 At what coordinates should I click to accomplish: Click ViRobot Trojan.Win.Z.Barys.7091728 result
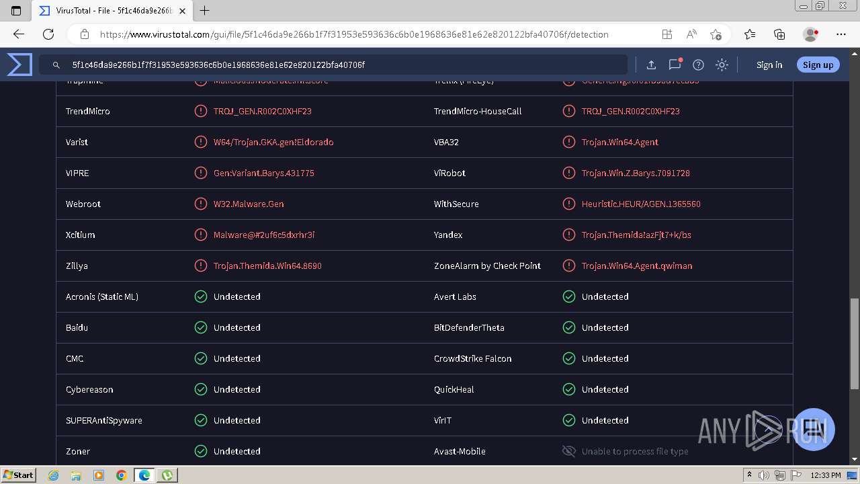click(x=636, y=173)
